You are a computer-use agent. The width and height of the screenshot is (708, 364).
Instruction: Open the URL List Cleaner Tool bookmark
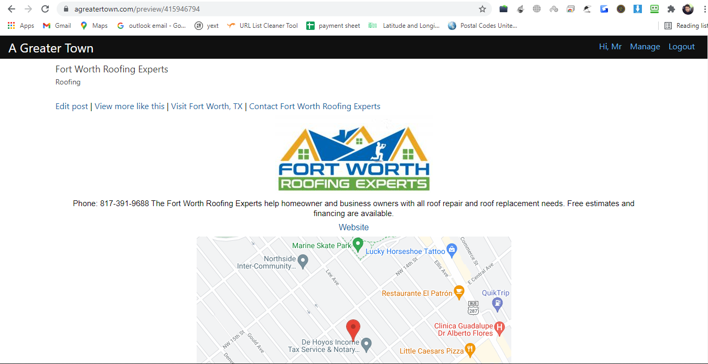[263, 25]
